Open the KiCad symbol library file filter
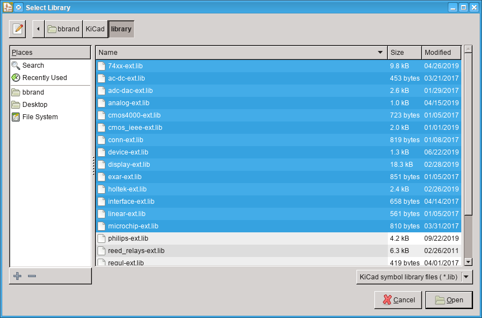The height and width of the screenshot is (318, 482). [414, 277]
